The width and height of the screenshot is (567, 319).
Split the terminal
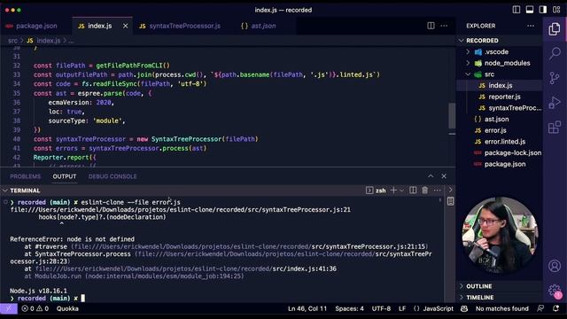413,191
